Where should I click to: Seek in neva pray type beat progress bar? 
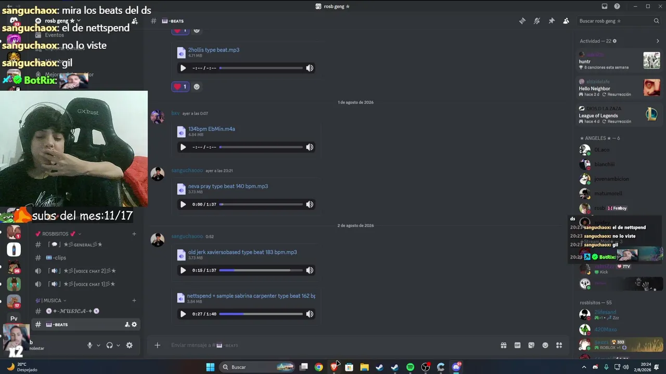pos(261,204)
